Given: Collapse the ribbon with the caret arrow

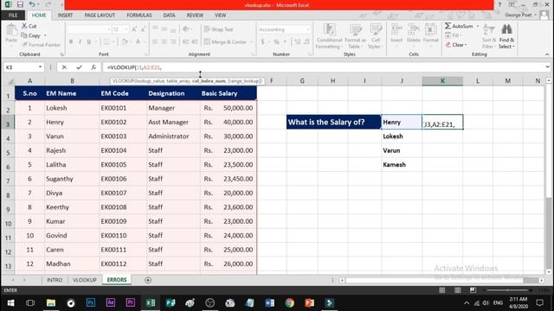Looking at the screenshot, I should pyautogui.click(x=547, y=54).
